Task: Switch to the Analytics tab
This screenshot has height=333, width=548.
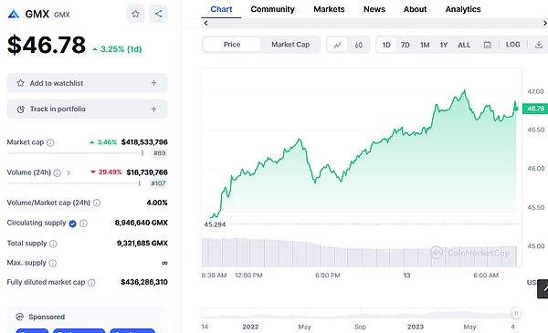Action: [x=463, y=9]
